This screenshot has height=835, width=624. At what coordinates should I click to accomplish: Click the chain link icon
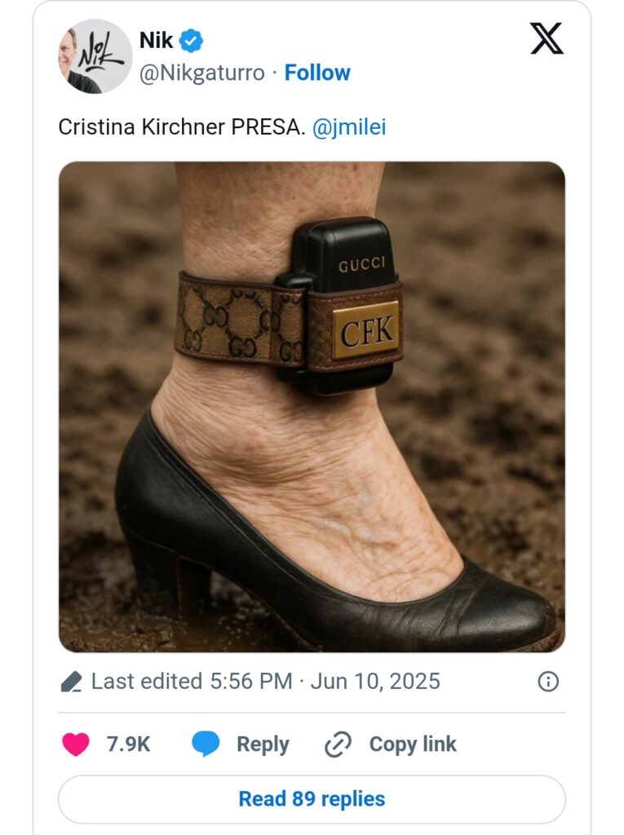pos(338,744)
